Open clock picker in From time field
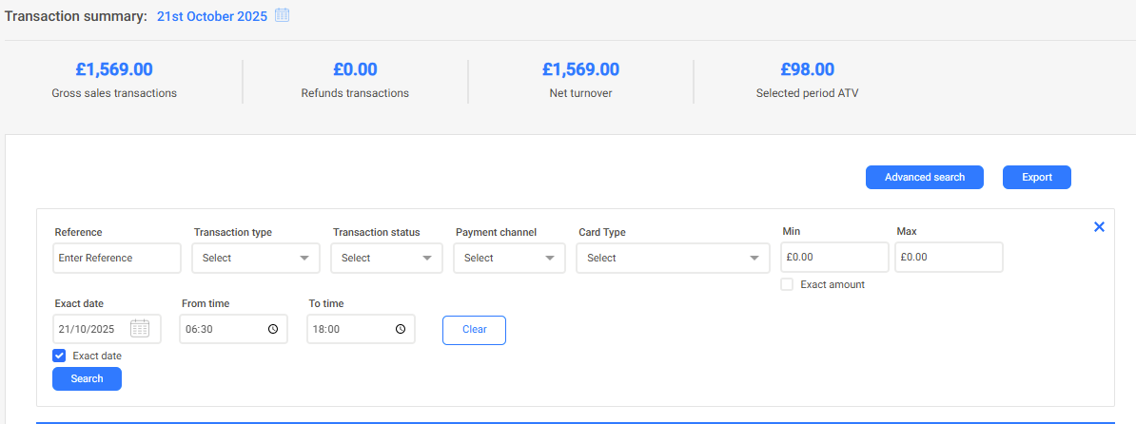The image size is (1136, 424). click(273, 329)
